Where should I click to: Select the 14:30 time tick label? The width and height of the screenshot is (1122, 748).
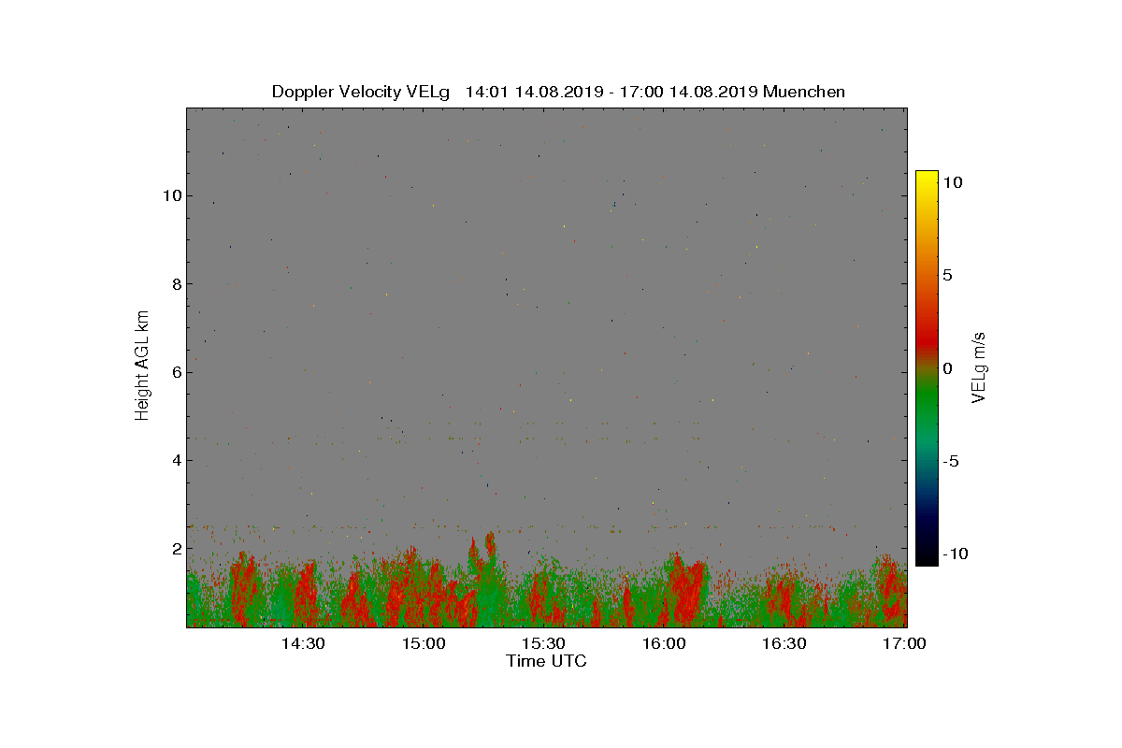click(303, 643)
